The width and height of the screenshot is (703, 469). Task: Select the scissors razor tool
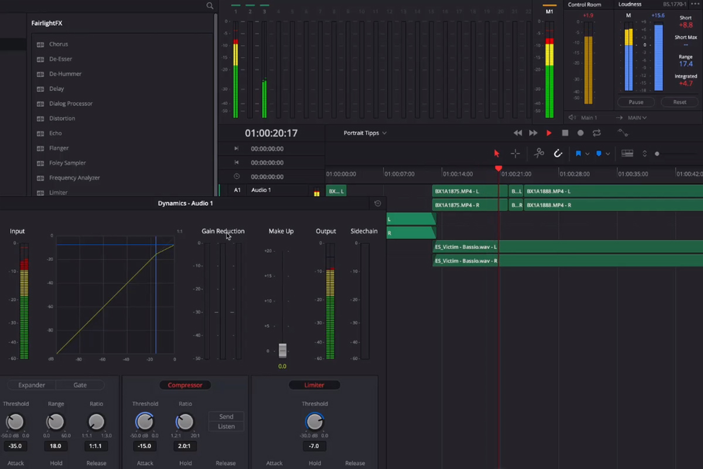pos(539,154)
